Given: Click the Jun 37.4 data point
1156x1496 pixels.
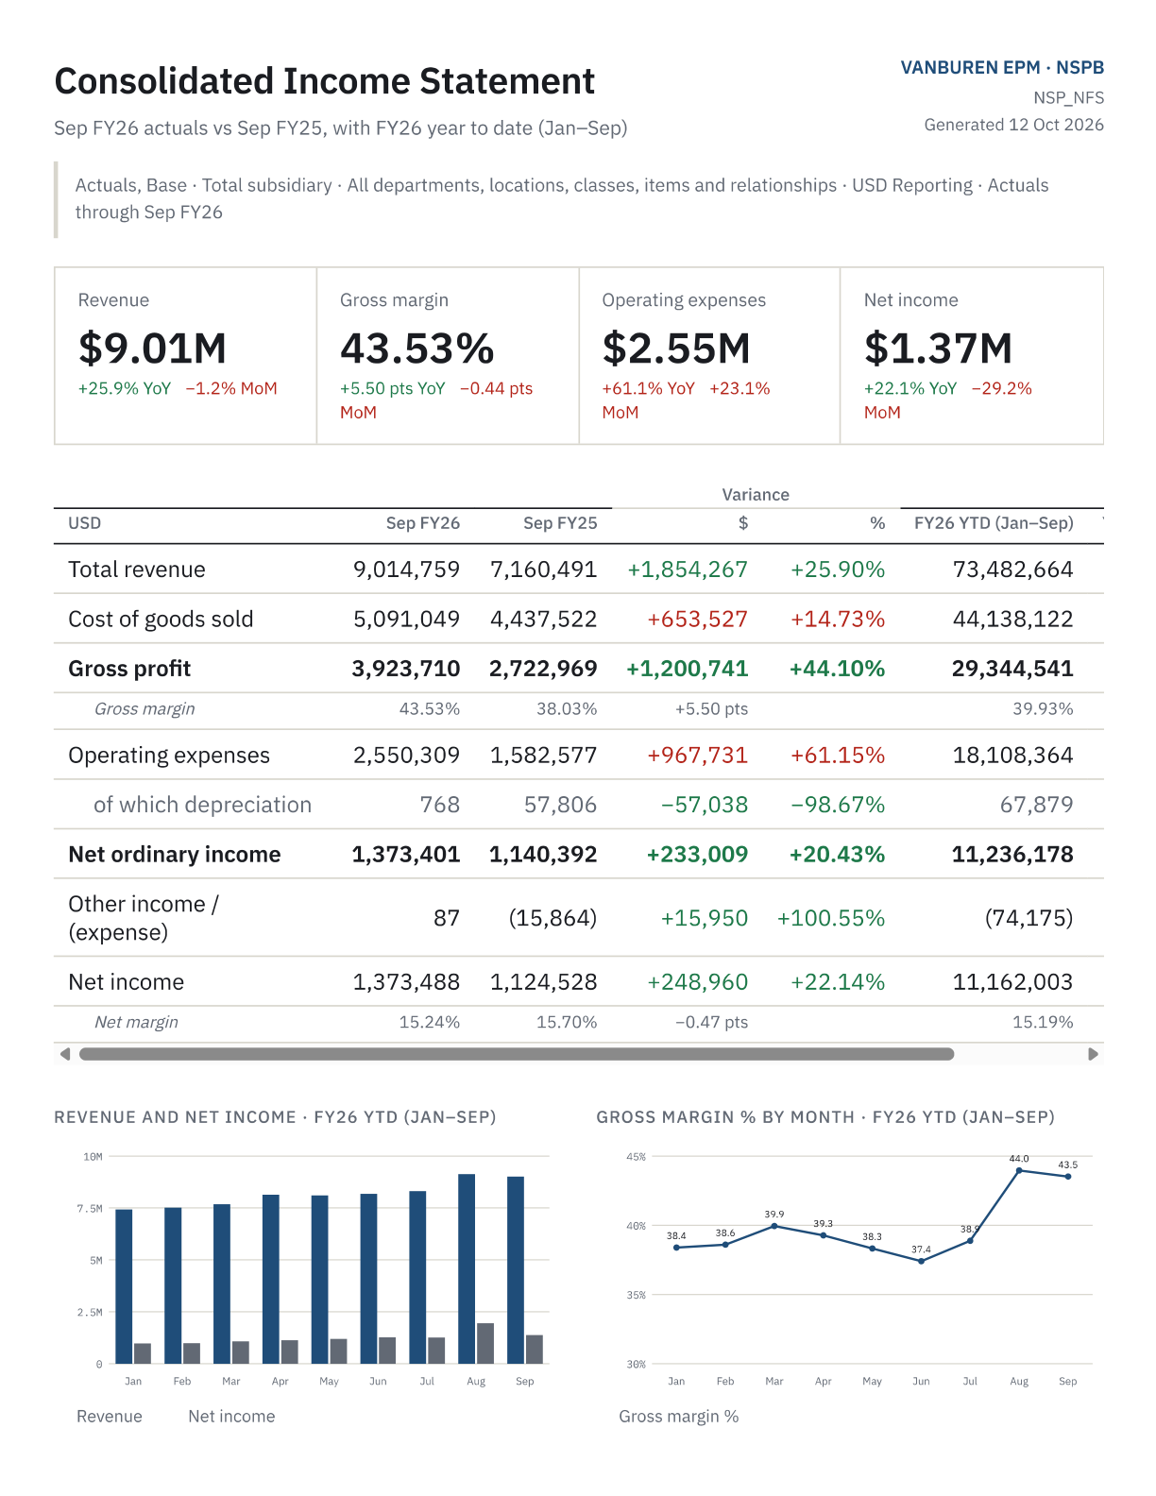Looking at the screenshot, I should [x=921, y=1261].
